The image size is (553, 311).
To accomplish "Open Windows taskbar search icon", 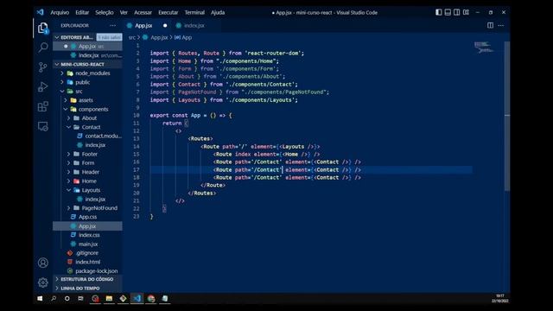I will (x=54, y=299).
